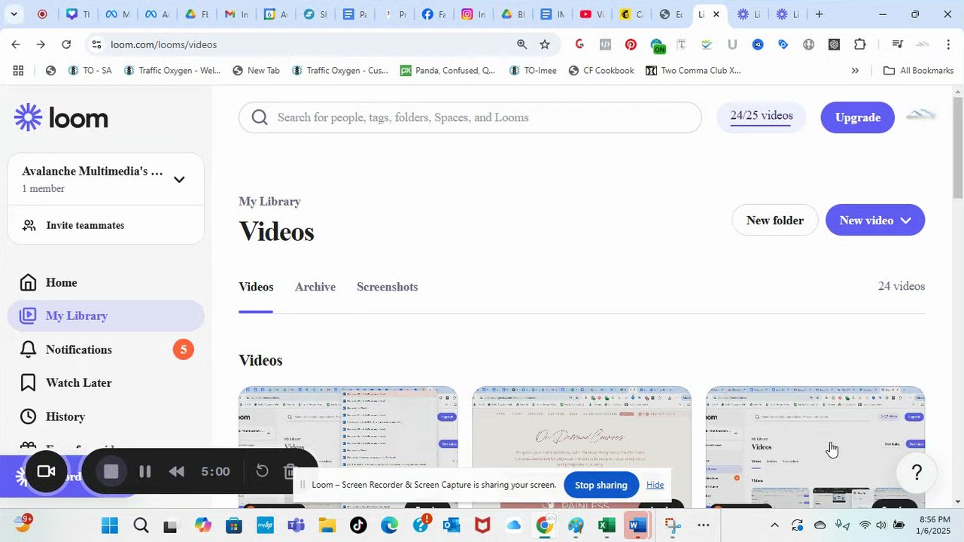Click the zoom magnifier in the address bar
This screenshot has width=964, height=542.
[x=522, y=44]
